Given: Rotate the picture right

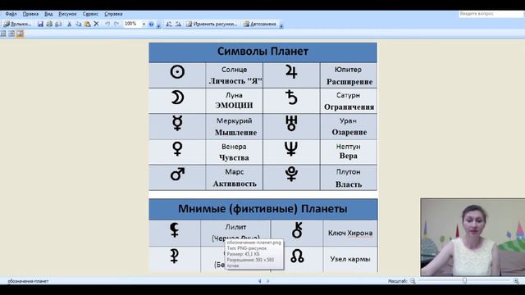Looking at the screenshot, I should 178,24.
